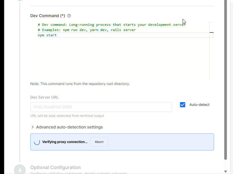Click the Verifying proxy connection status text

(65, 142)
